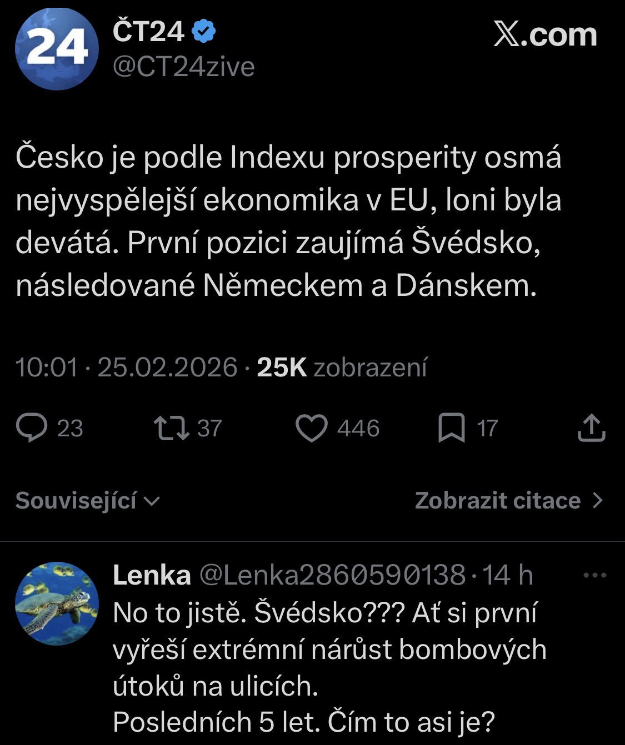Click the @Lenka2860590138 handle
This screenshot has width=625, height=745.
click(332, 575)
